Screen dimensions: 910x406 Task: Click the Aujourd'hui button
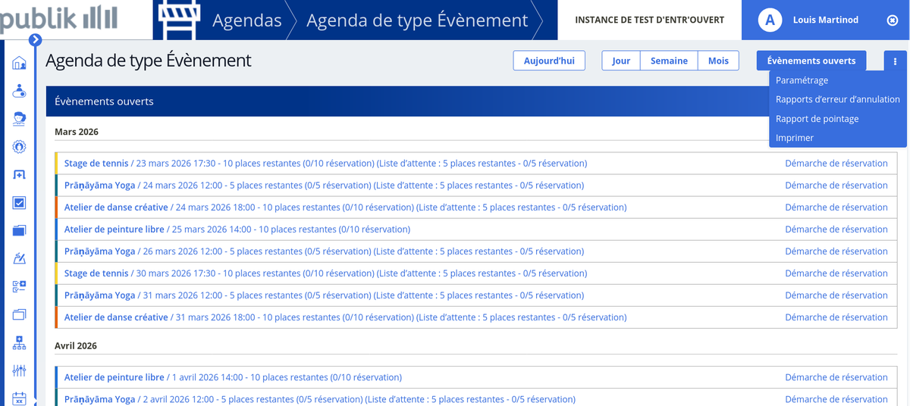pyautogui.click(x=549, y=61)
